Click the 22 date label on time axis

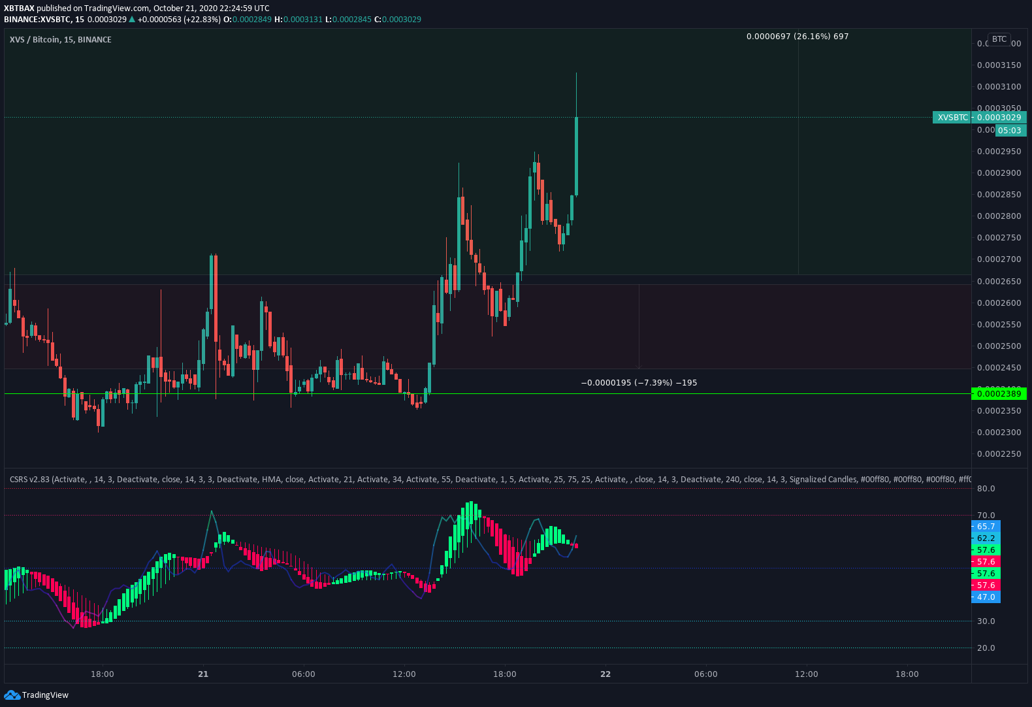(x=605, y=674)
